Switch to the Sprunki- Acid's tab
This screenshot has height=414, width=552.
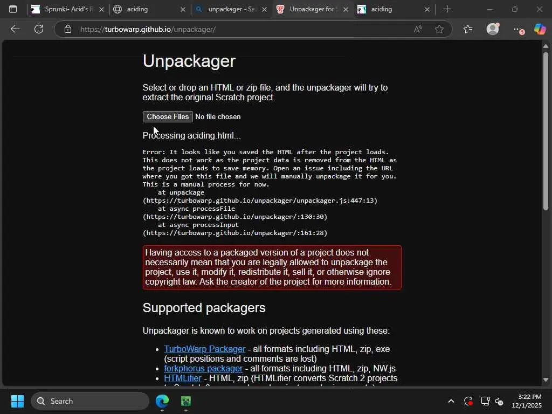coord(68,9)
